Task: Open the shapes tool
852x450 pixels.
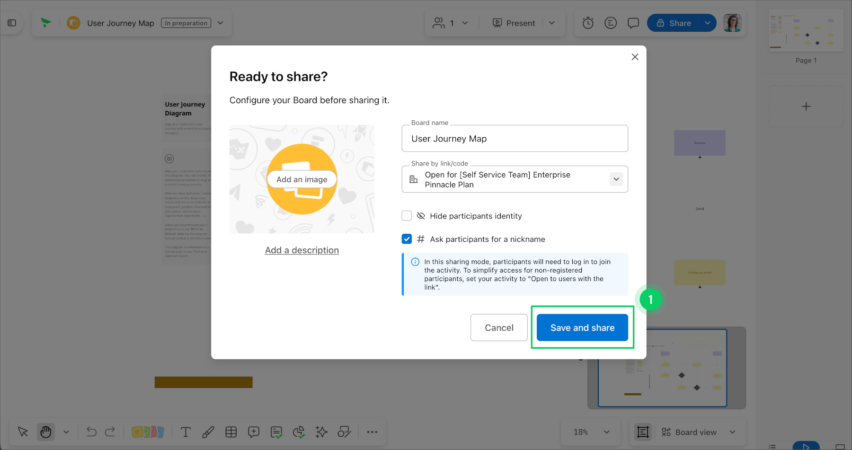Action: coord(344,432)
